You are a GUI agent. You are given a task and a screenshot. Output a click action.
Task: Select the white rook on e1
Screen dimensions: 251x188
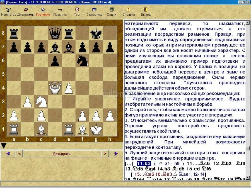(69, 129)
